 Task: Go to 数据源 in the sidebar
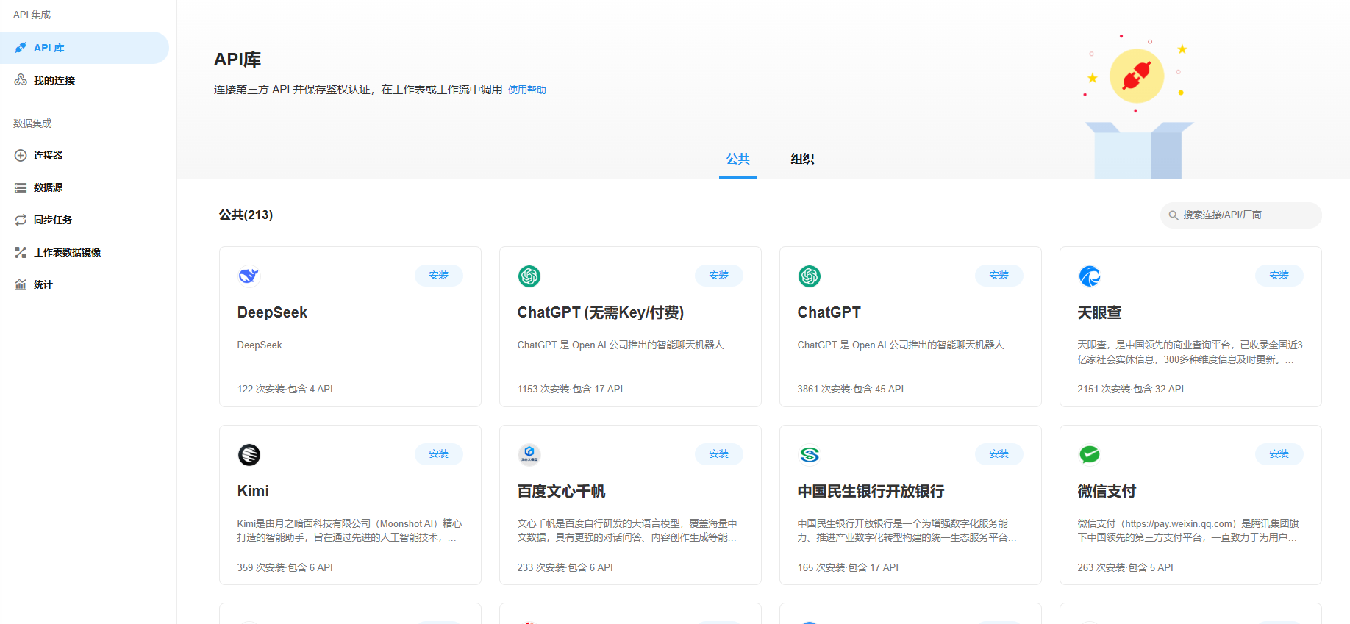pos(48,187)
